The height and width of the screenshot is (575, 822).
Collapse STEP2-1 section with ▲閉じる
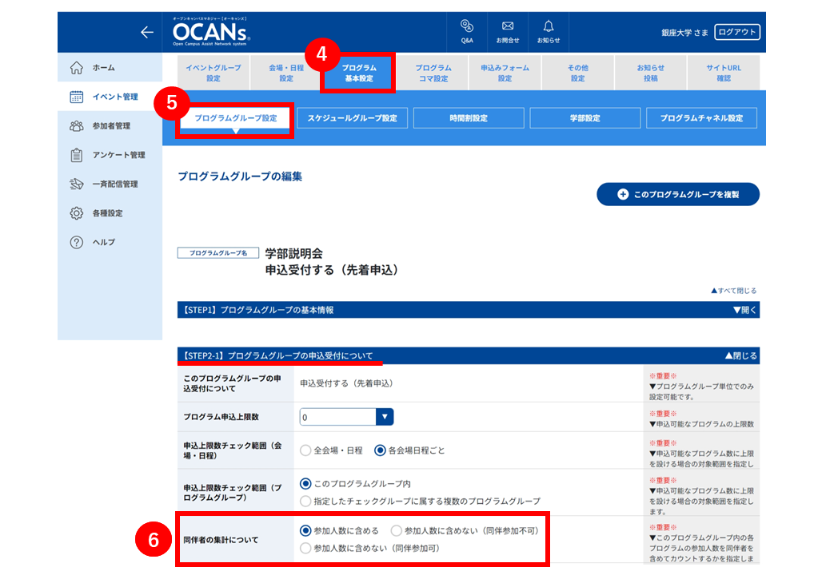740,355
